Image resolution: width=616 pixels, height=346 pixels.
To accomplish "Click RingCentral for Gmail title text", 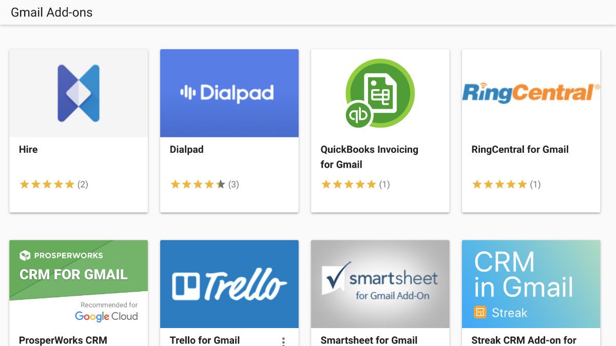I will (x=520, y=150).
